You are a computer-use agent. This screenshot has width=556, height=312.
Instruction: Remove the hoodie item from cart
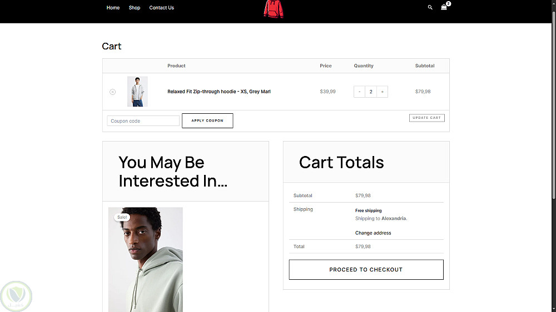point(112,92)
